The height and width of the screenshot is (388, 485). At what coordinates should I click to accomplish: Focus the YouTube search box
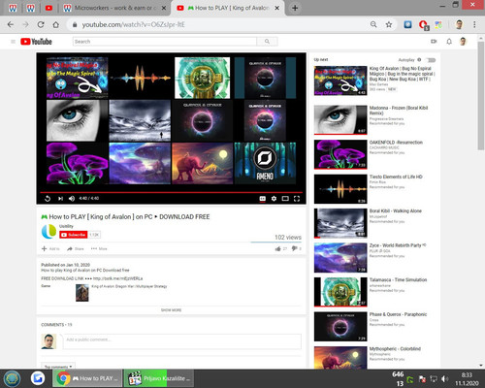click(165, 42)
